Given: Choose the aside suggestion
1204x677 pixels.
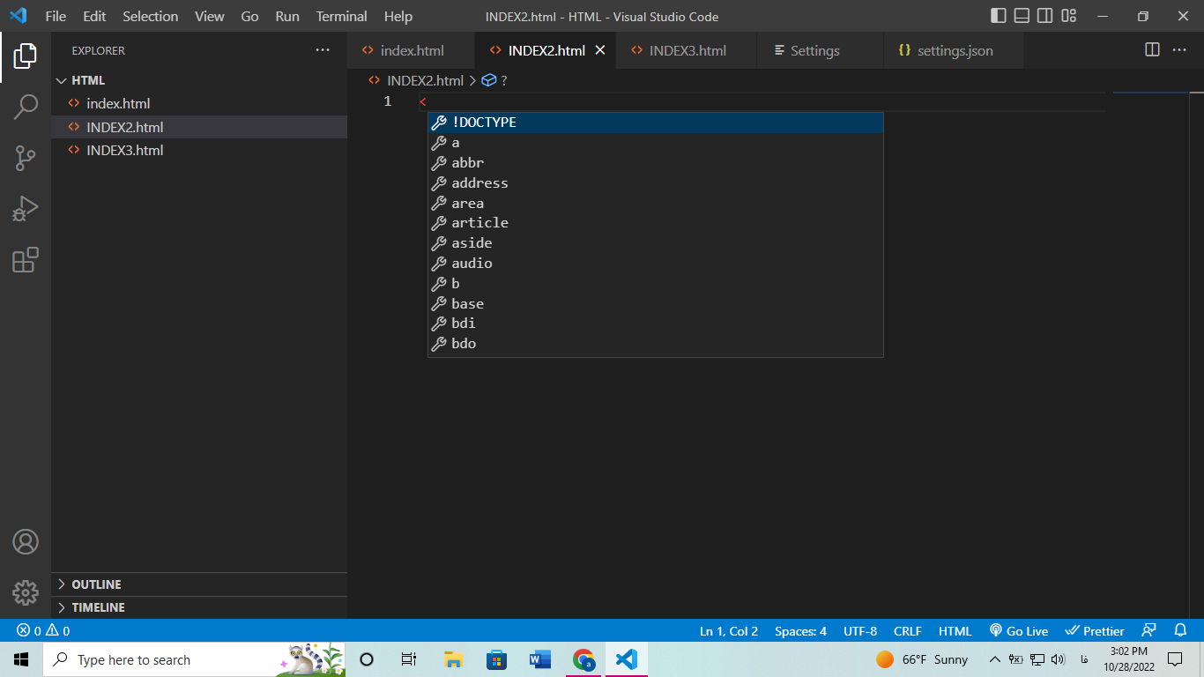Looking at the screenshot, I should point(655,243).
